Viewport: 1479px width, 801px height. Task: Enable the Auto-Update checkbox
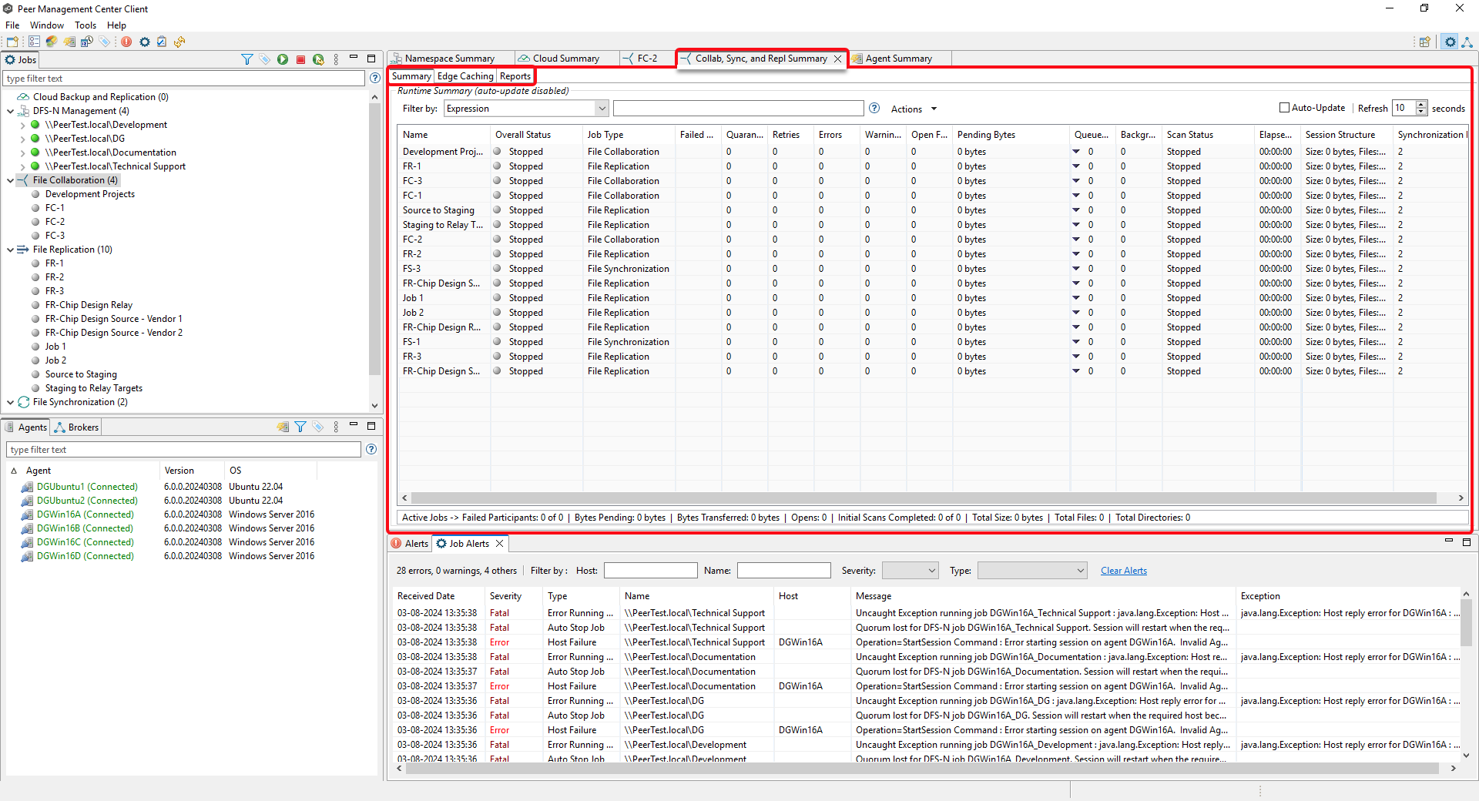click(1284, 108)
